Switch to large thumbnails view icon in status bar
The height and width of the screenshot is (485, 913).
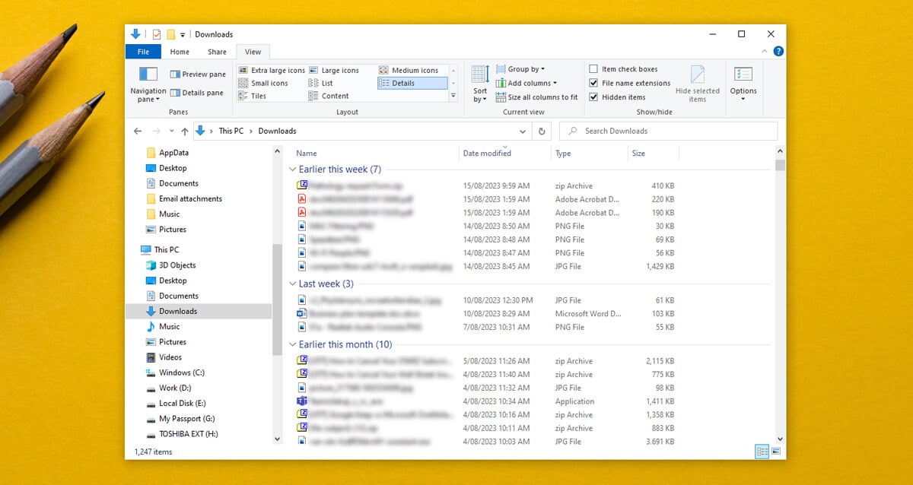coord(776,452)
